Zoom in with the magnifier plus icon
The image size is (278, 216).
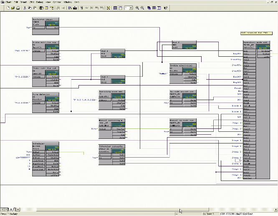(x=137, y=8)
